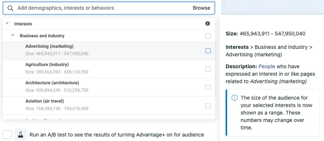This screenshot has height=141, width=324.
Task: Select the Advertising (marketing) row label
Action: pyautogui.click(x=49, y=46)
